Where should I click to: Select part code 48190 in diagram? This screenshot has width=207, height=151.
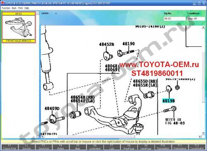tap(128, 44)
